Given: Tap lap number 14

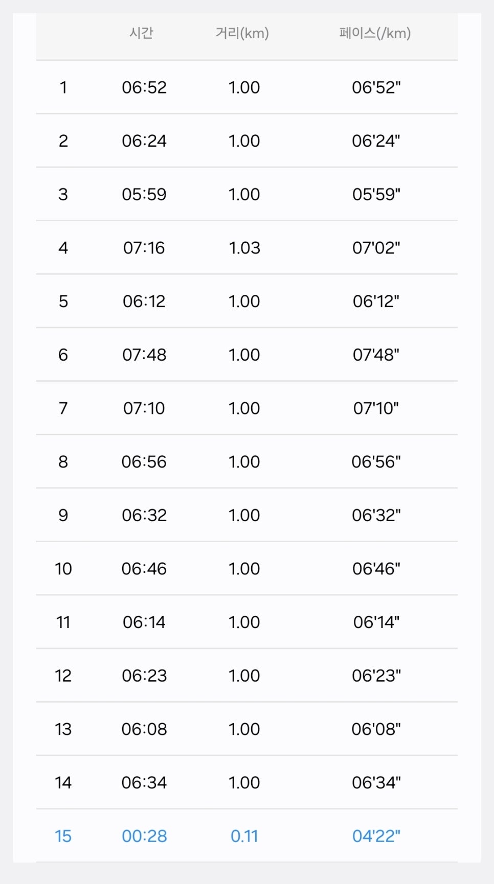Looking at the screenshot, I should click(x=63, y=783).
